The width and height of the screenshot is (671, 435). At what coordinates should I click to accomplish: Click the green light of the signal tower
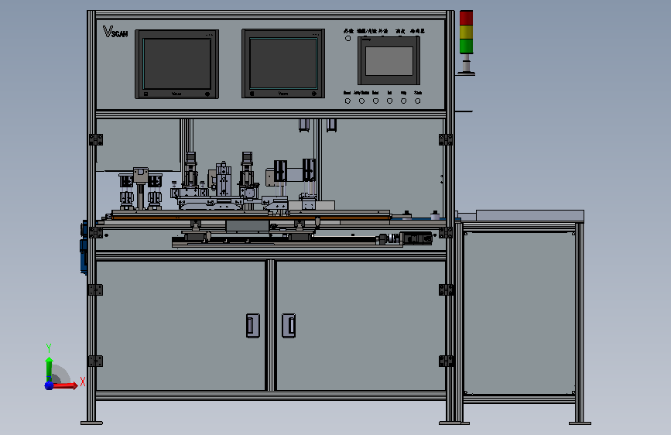point(466,46)
